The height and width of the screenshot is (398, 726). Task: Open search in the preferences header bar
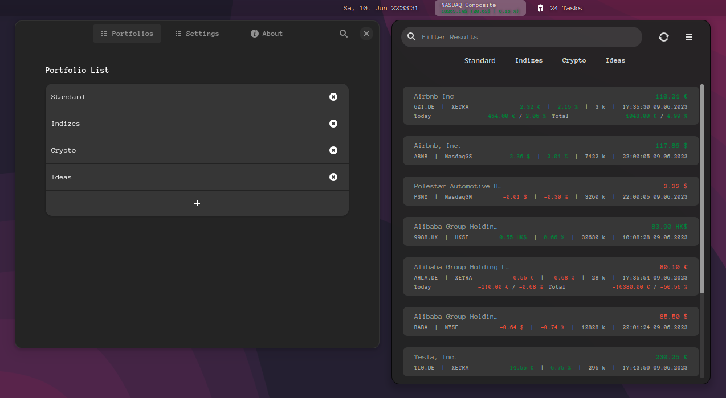[x=344, y=34]
